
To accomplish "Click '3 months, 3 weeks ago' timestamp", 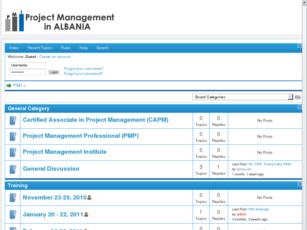I will click(250, 219).
